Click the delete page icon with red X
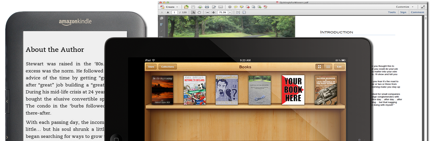 pos(248,7)
